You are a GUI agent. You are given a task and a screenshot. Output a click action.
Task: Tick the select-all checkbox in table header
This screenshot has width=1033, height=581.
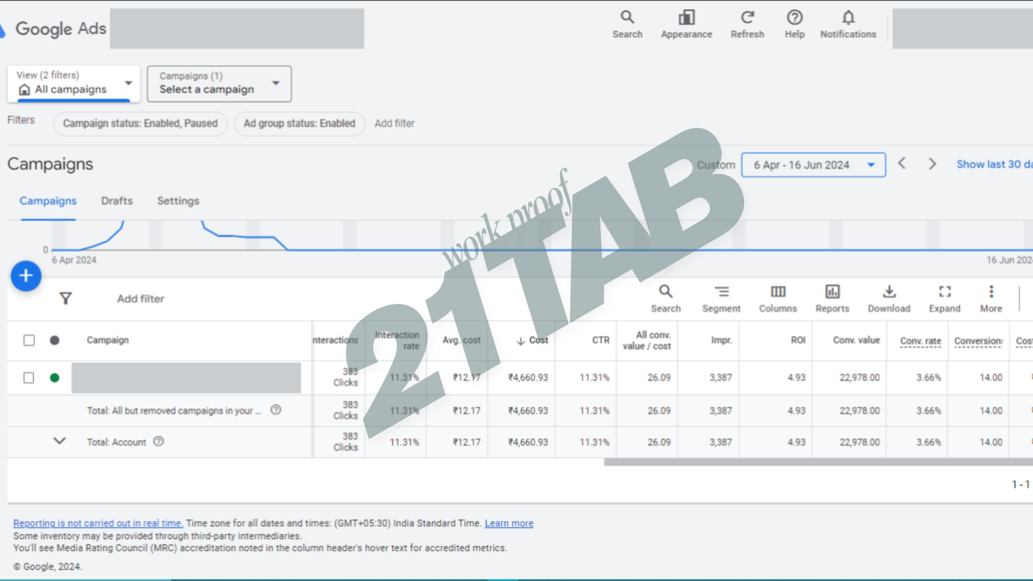[x=29, y=340]
